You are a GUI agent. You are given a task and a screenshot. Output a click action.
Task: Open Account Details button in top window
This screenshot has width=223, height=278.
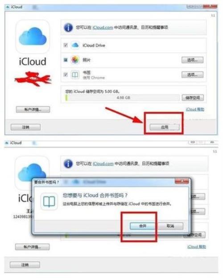tap(33, 109)
